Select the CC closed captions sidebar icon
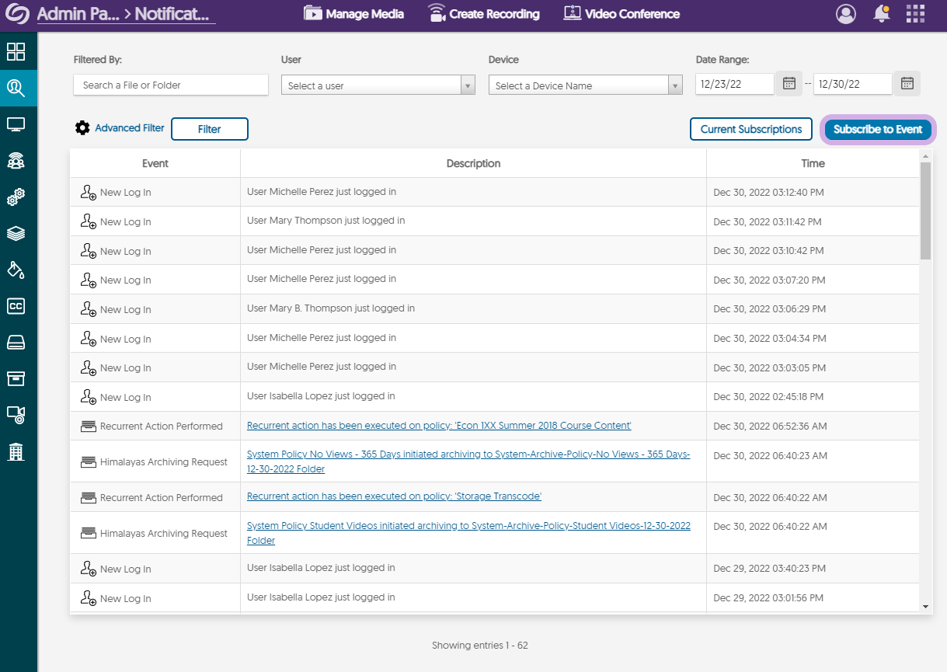The image size is (947, 672). (x=16, y=306)
